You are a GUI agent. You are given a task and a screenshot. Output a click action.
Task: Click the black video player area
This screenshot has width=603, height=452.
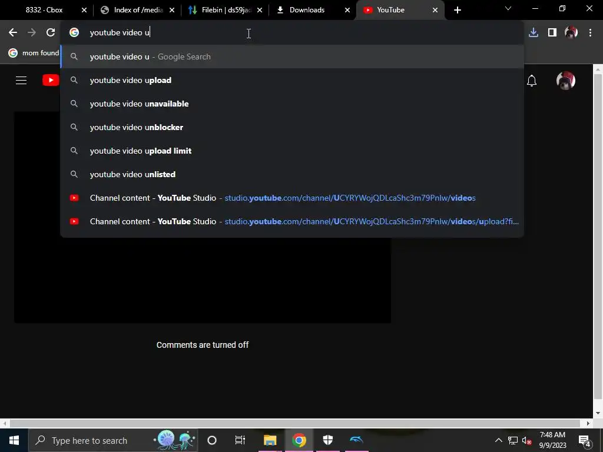[203, 281]
